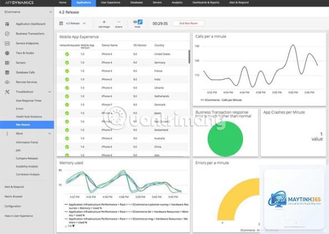Click the AppDynamics logo
Image resolution: width=329 pixels, height=234 pixels.
pyautogui.click(x=19, y=3)
